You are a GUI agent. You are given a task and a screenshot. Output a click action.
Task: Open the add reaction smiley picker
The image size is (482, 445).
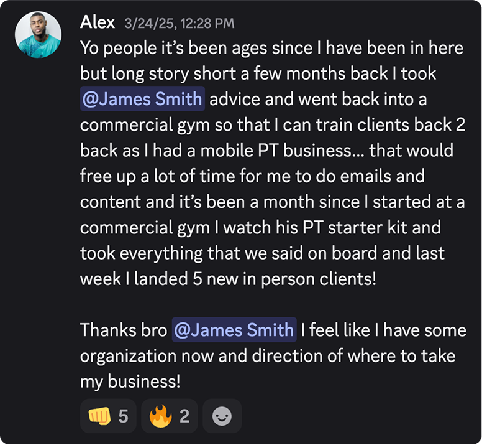click(222, 416)
